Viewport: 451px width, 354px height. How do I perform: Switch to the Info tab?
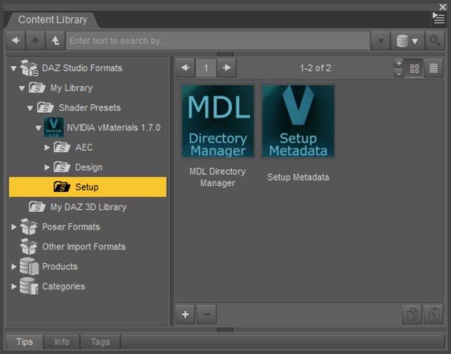(62, 342)
